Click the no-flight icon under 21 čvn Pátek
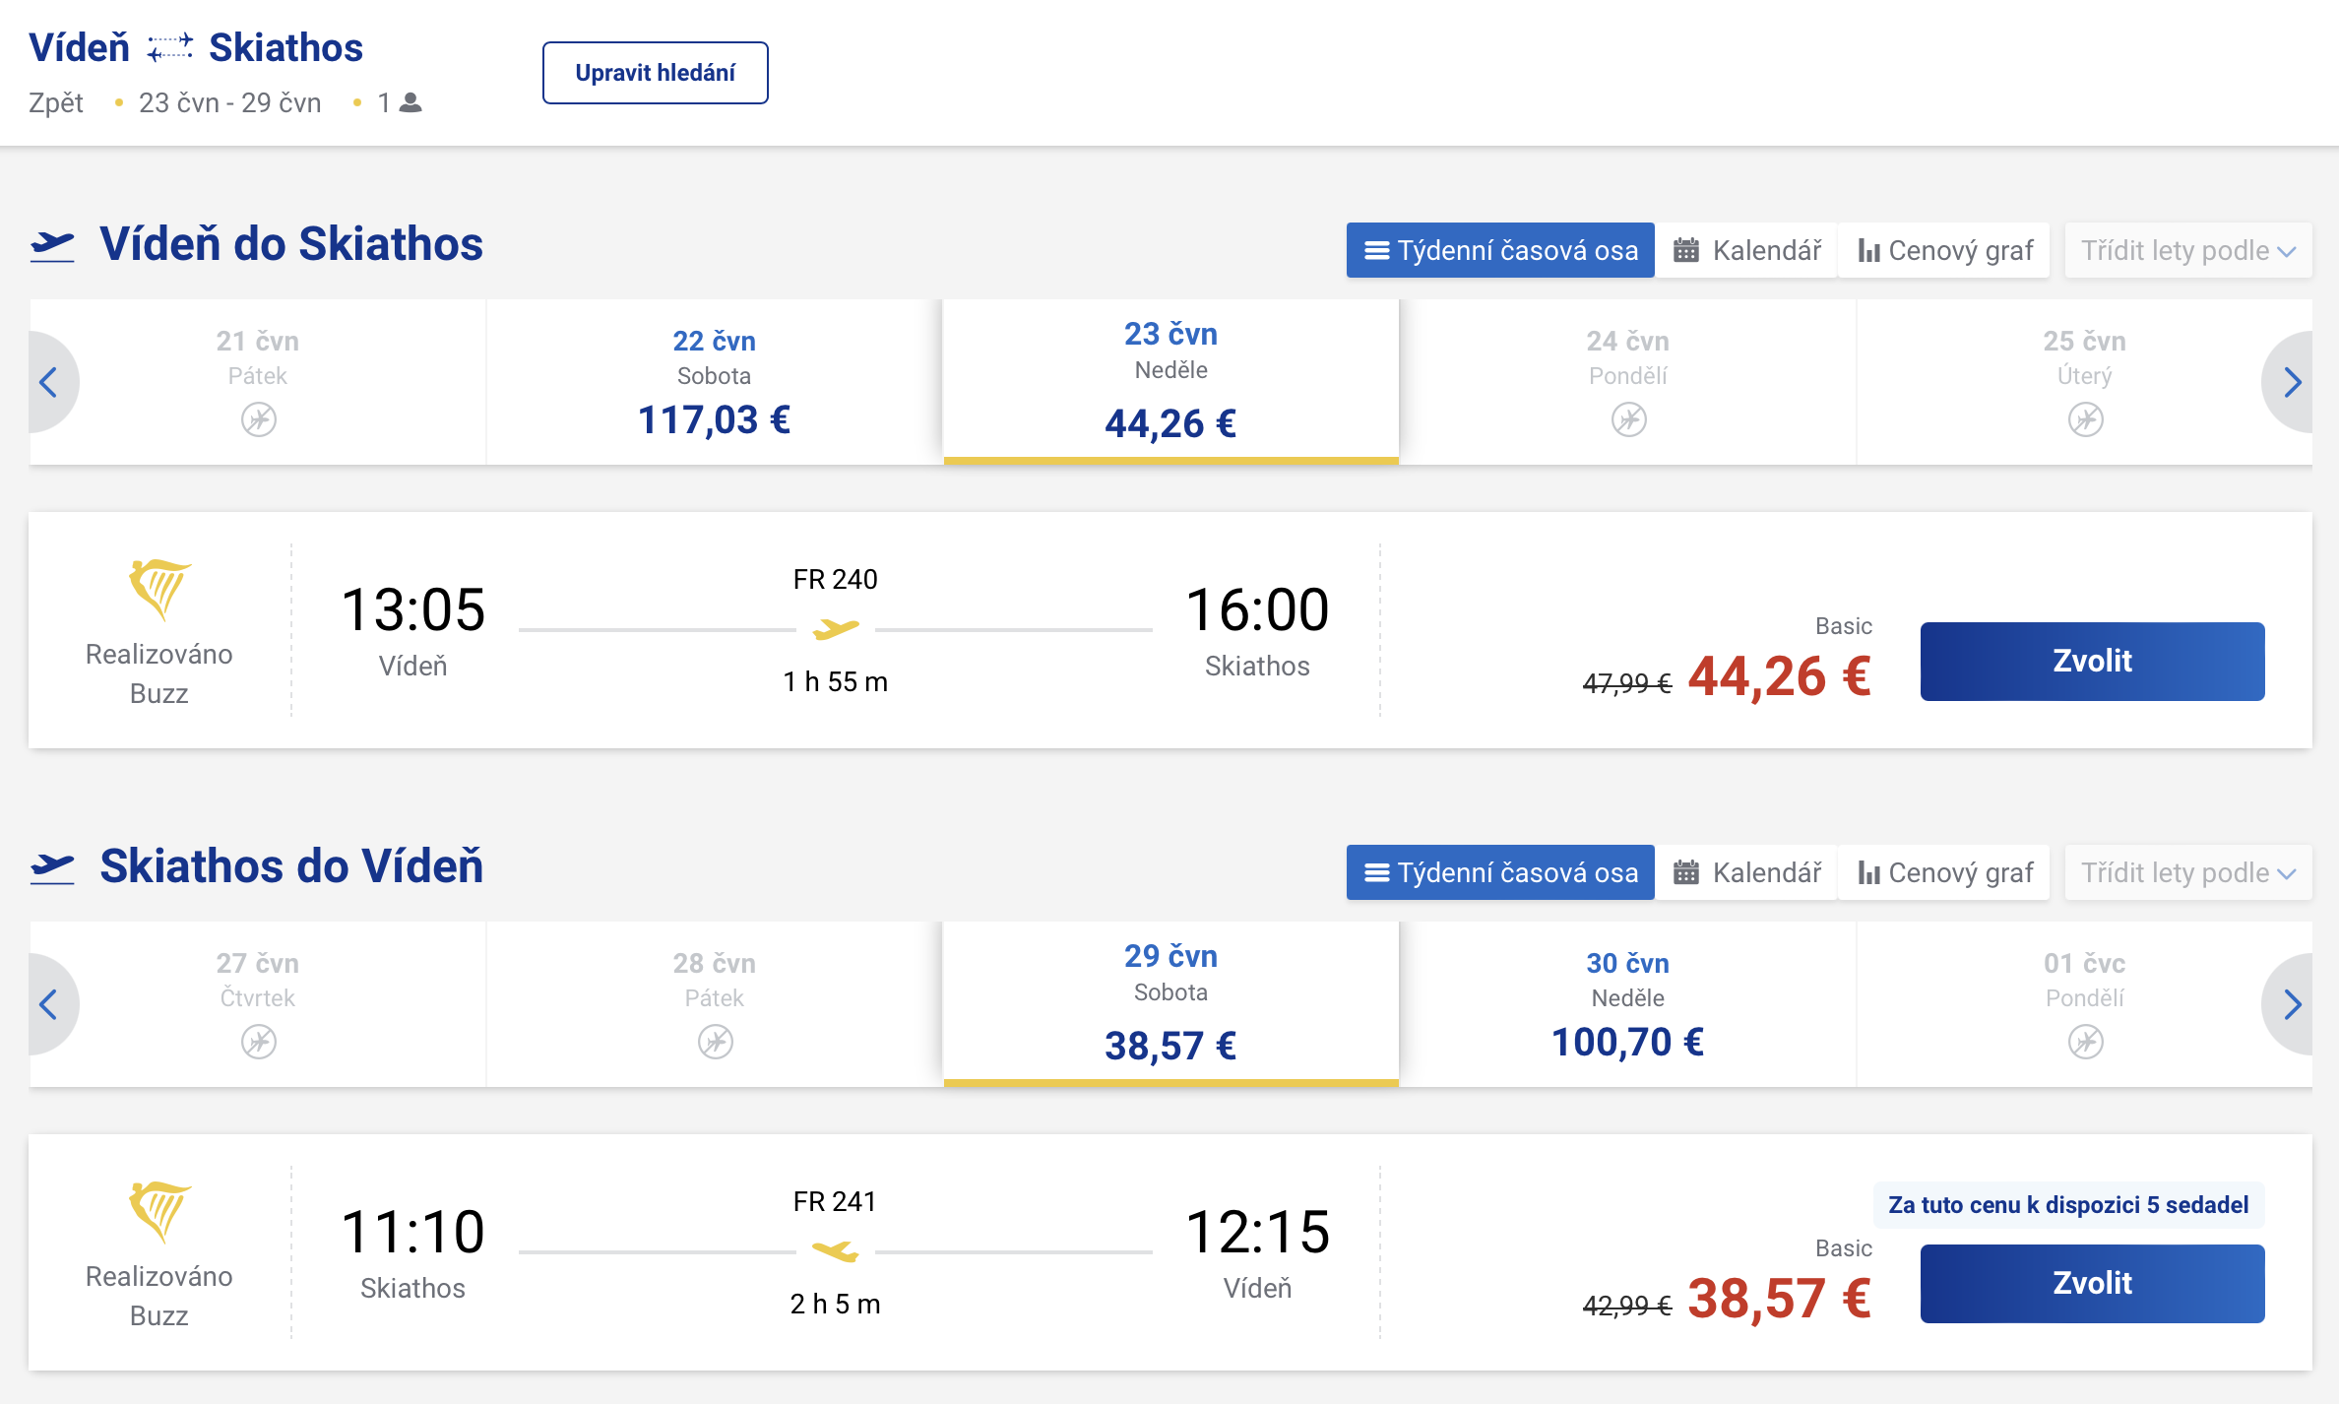The height and width of the screenshot is (1404, 2339). (258, 419)
